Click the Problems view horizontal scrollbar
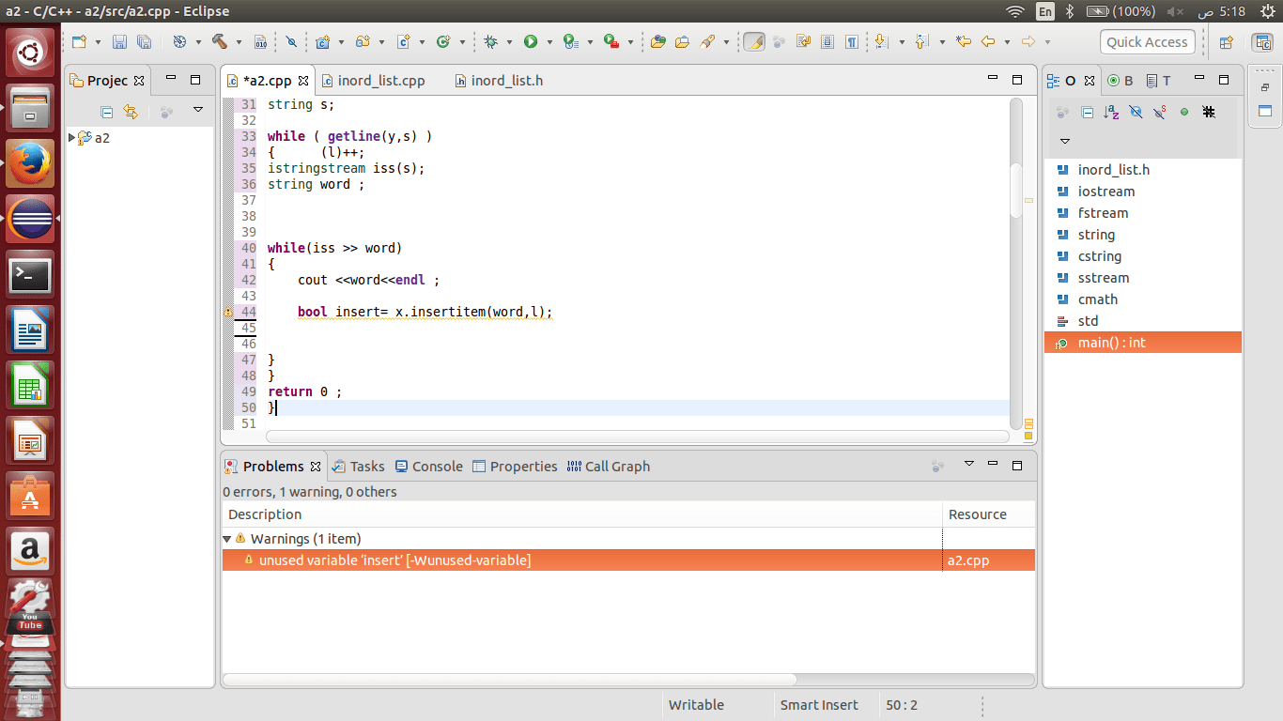 point(509,679)
